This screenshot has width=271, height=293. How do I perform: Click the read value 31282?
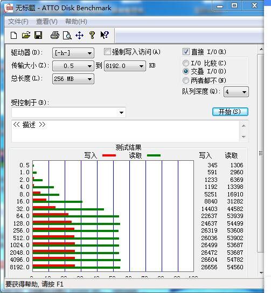[235, 201]
